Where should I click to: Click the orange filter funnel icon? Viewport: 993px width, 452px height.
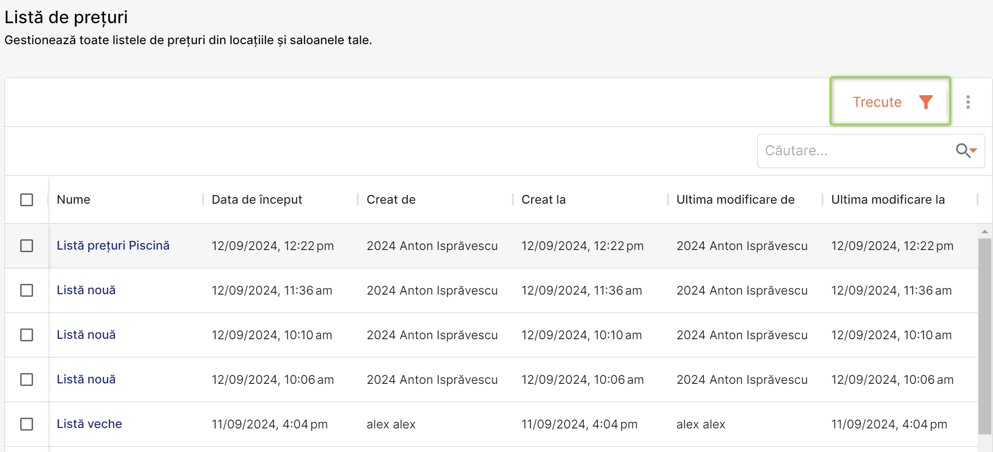[x=926, y=102]
